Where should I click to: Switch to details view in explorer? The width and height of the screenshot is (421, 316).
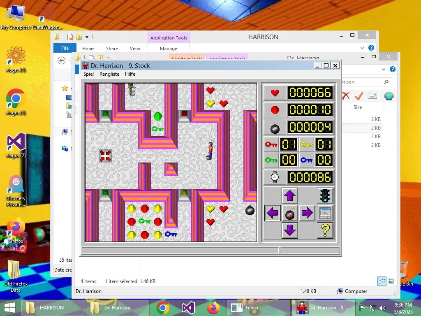[x=382, y=281]
